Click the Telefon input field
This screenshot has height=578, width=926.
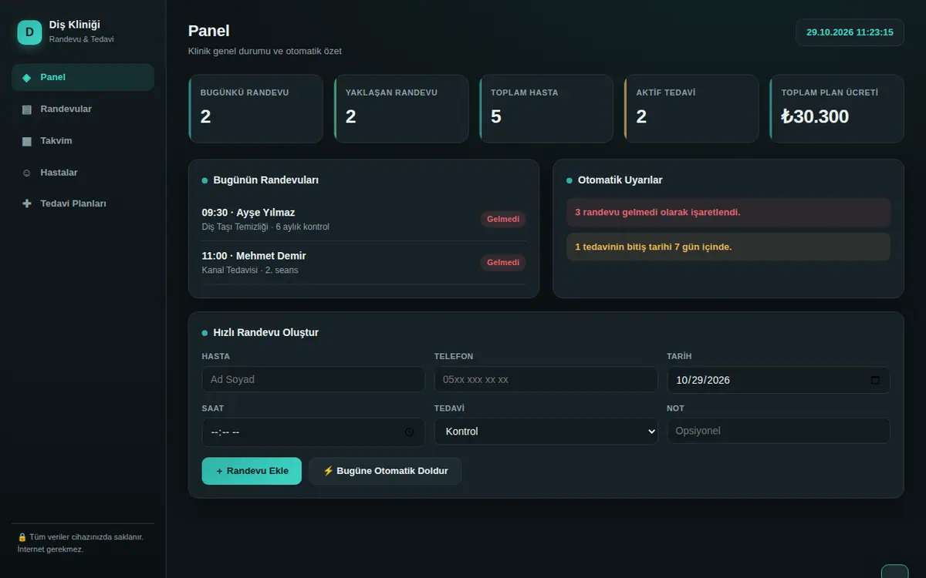click(546, 379)
